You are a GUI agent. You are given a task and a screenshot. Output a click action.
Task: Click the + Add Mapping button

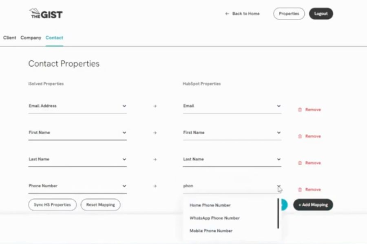click(313, 205)
